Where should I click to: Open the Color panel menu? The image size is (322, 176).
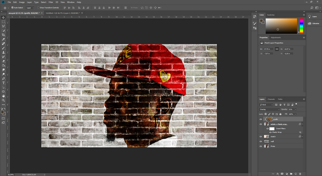(304, 15)
